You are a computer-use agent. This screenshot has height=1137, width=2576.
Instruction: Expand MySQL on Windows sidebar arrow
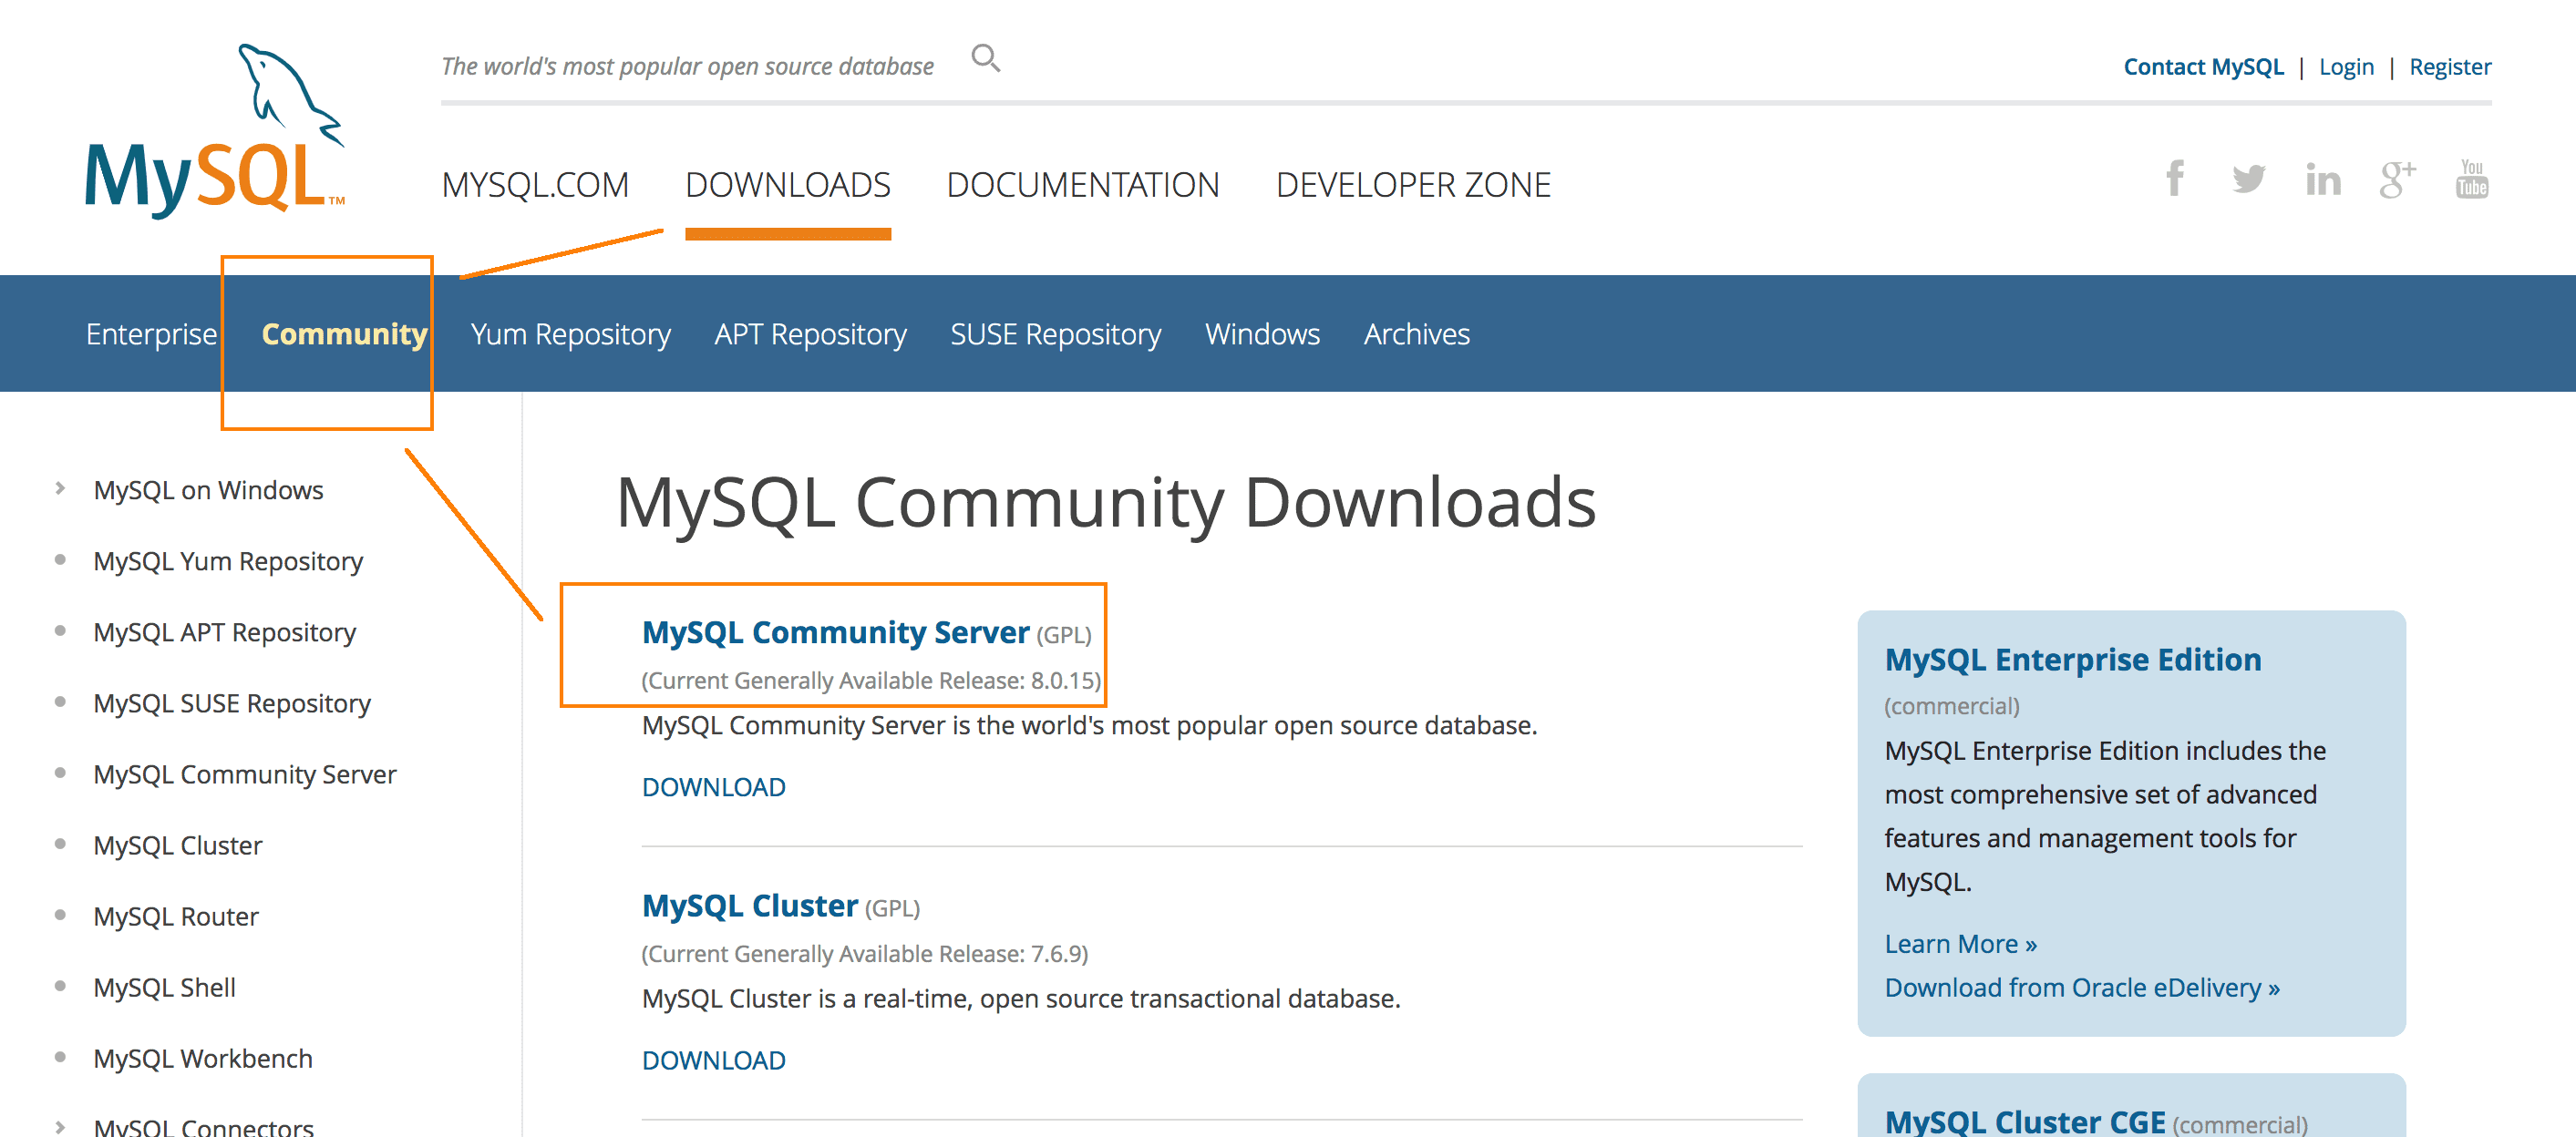(60, 488)
